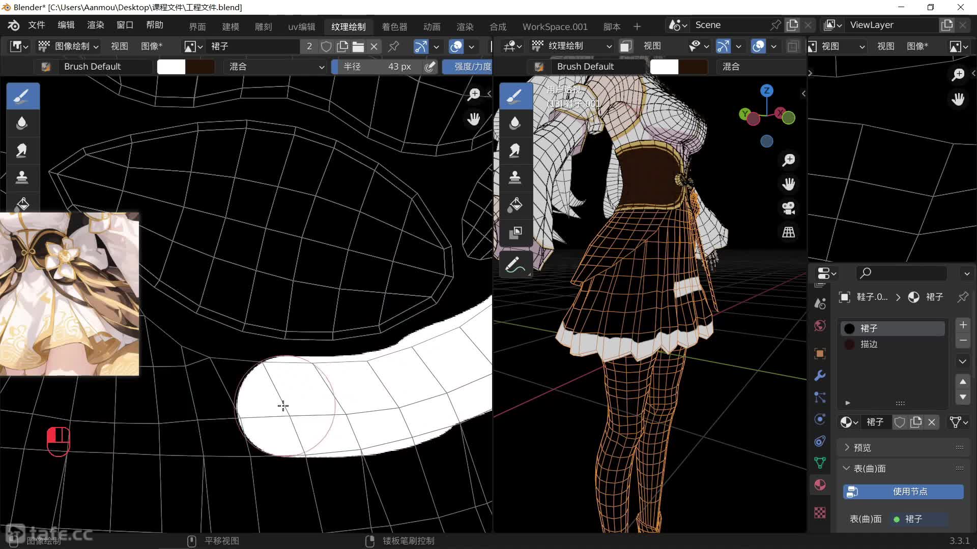Select the Draw brush tool in image editor
This screenshot has height=549, width=977.
pyautogui.click(x=22, y=96)
